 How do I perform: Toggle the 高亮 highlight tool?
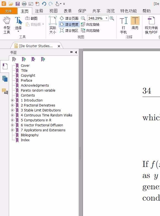pyautogui.click(x=135, y=23)
